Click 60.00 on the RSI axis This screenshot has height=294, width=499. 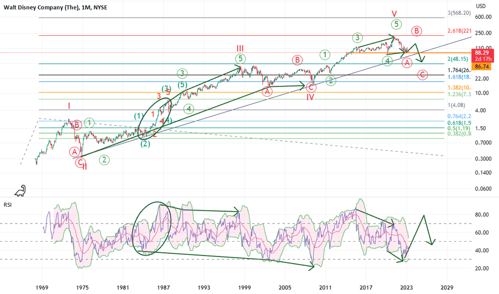point(482,233)
